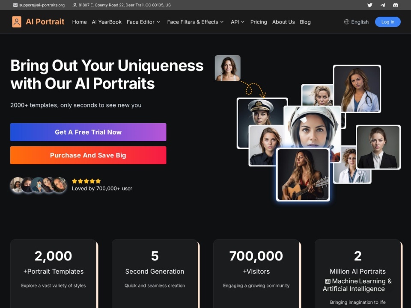Screen dimensions: 411x308
Task: Open the Pricing page
Action: coord(259,22)
